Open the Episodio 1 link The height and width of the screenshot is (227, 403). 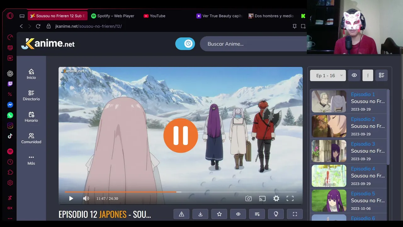[363, 94]
